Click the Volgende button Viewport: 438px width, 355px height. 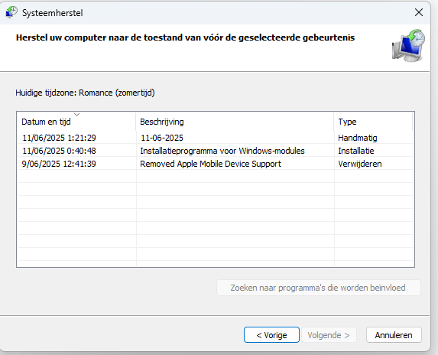pyautogui.click(x=329, y=335)
